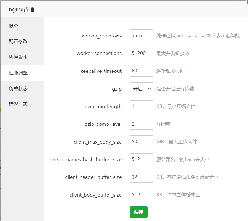248x221 pixels.
Task: Click the 请求主体缓冲区 hint text
Action: click(x=183, y=195)
